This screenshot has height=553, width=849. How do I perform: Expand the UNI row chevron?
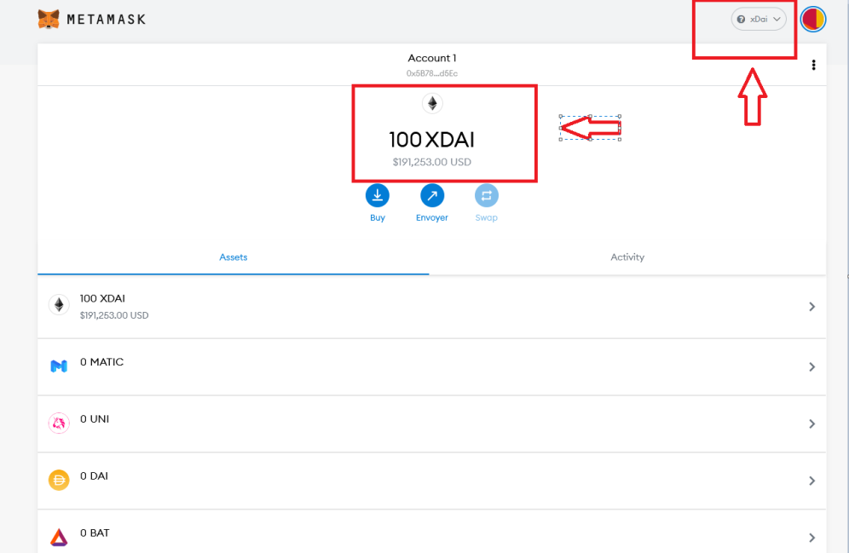811,423
